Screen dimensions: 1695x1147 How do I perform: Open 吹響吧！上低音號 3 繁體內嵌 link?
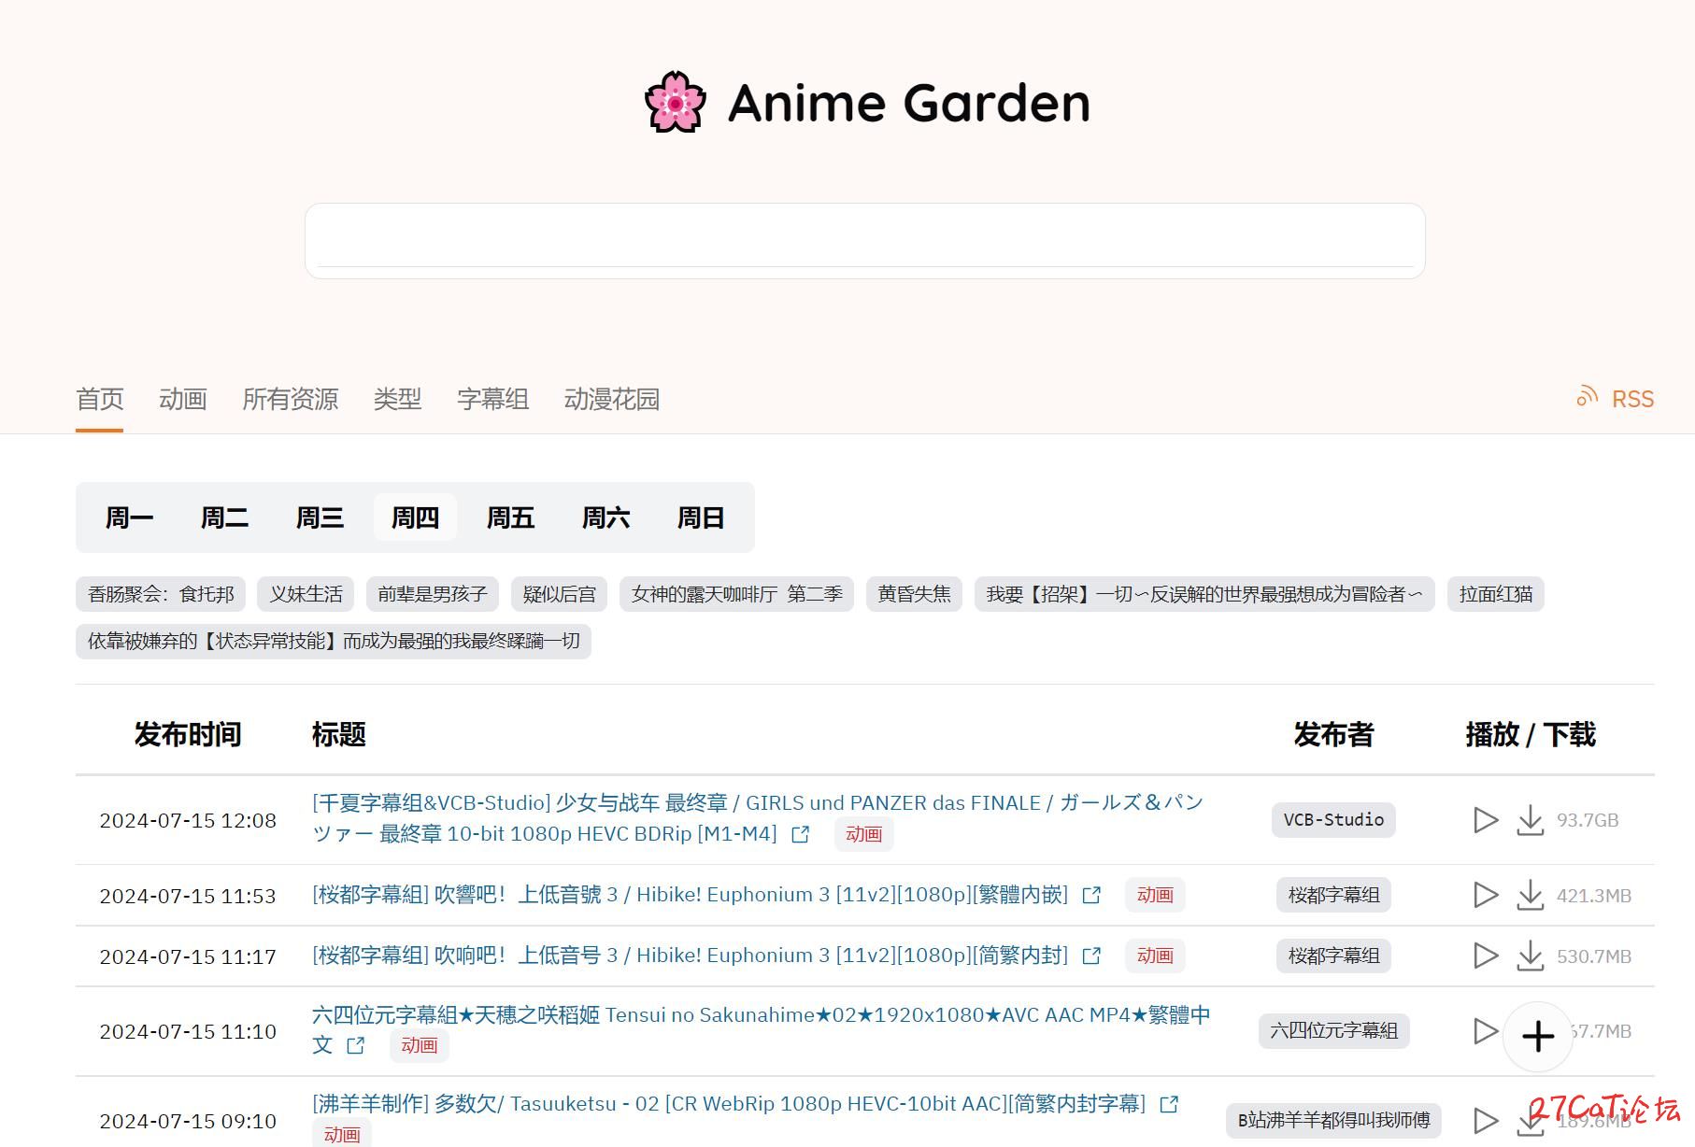pos(690,895)
